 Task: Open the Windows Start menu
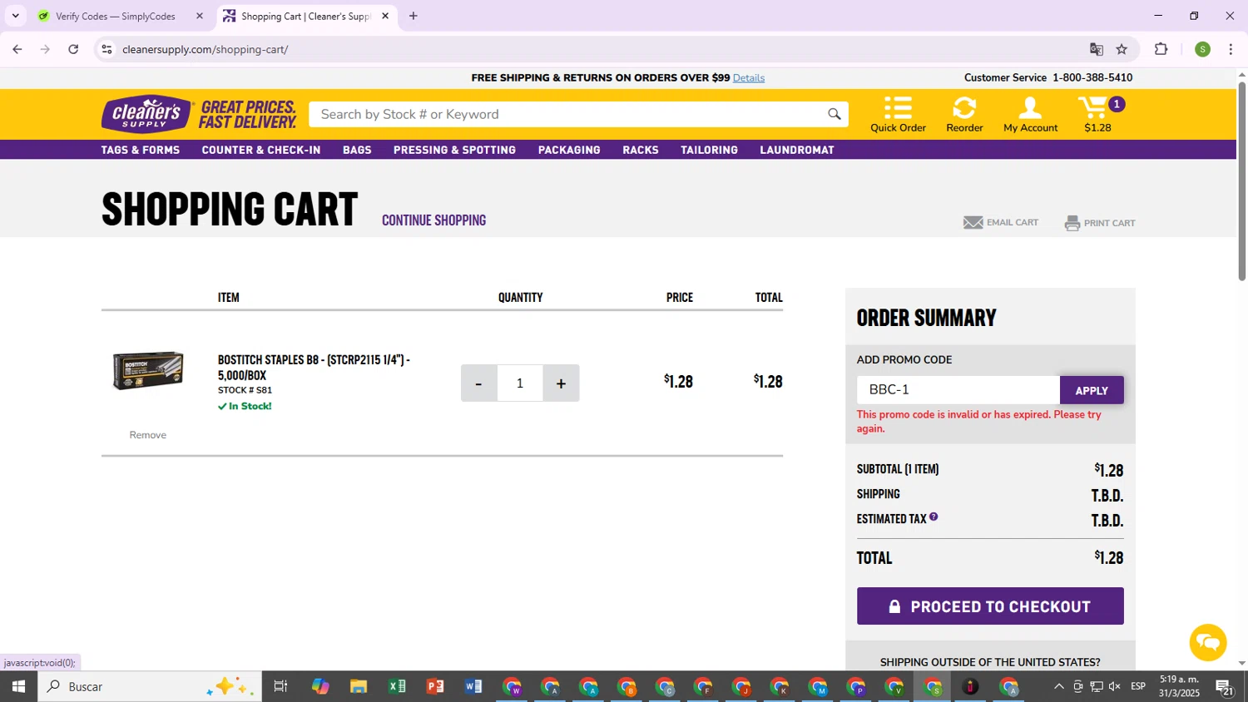18,686
